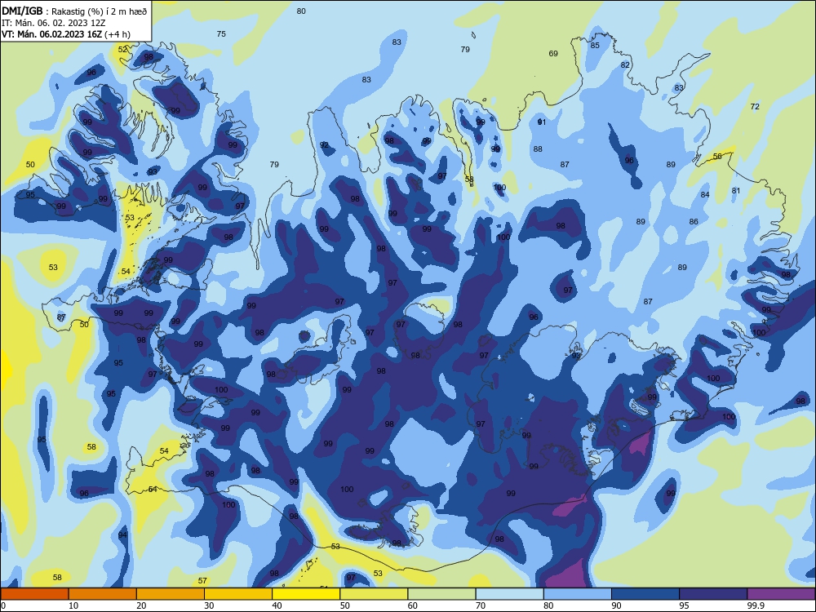Pick the navy 95–99.9 legend swatch
The width and height of the screenshot is (816, 612).
click(713, 594)
